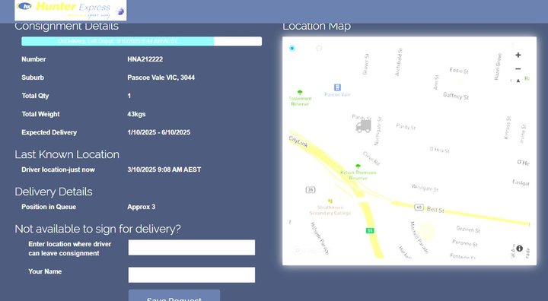Click suburb value Pascoe Vale VIC, 3044

tap(161, 78)
